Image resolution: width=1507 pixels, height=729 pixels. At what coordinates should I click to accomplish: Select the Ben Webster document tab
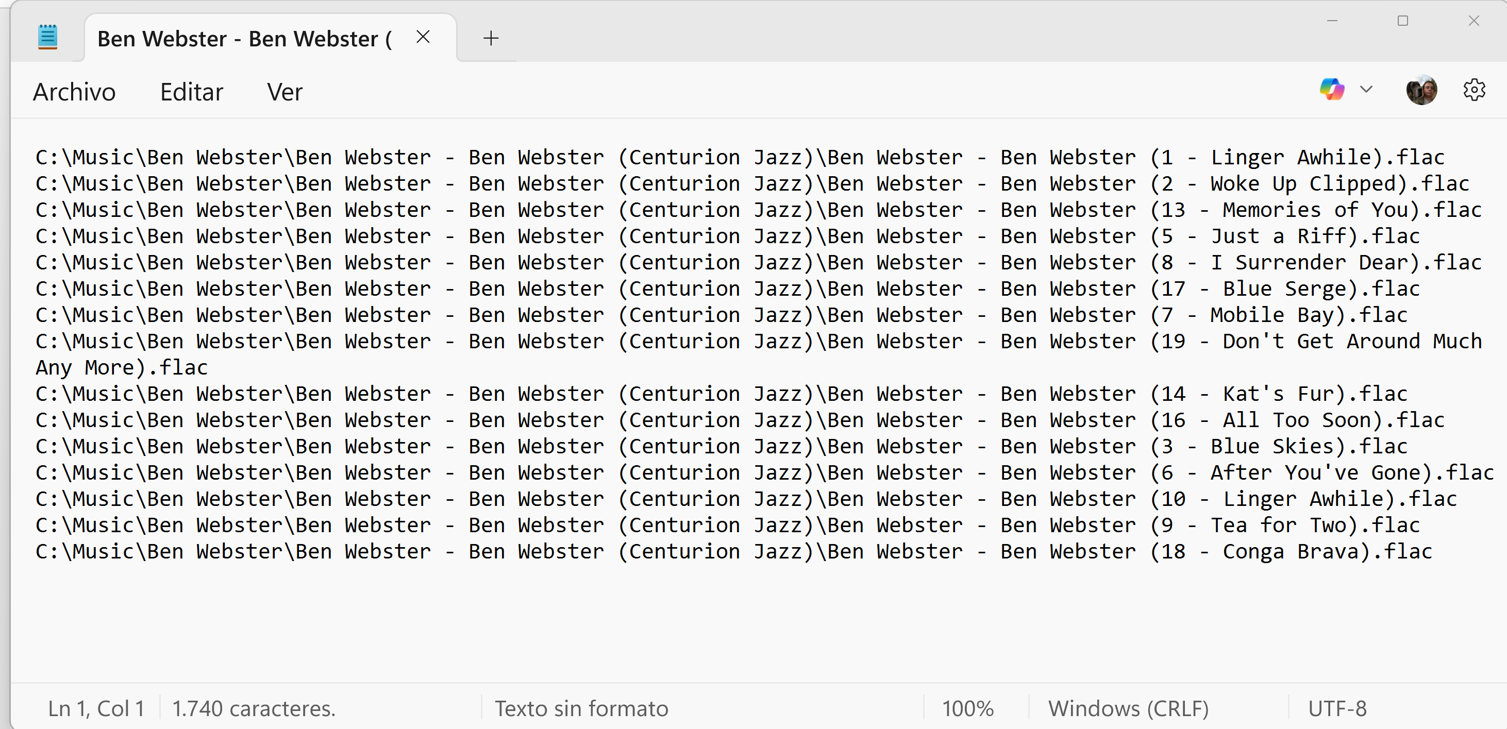tap(244, 39)
